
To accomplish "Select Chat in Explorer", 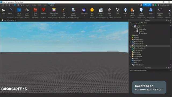I will tap(135, 63).
